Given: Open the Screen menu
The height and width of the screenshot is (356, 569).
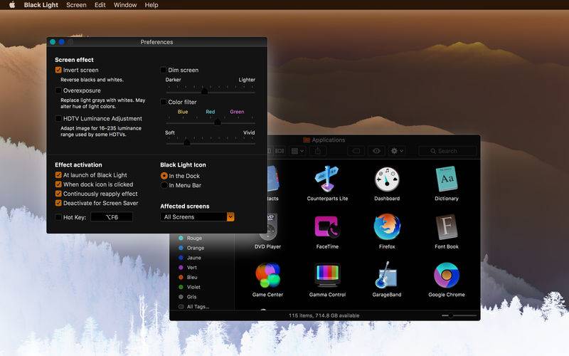Looking at the screenshot, I should click(76, 5).
